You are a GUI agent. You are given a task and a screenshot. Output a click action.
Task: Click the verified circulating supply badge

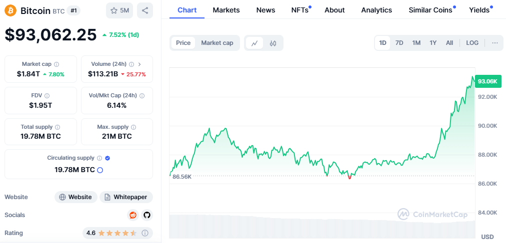tap(108, 158)
